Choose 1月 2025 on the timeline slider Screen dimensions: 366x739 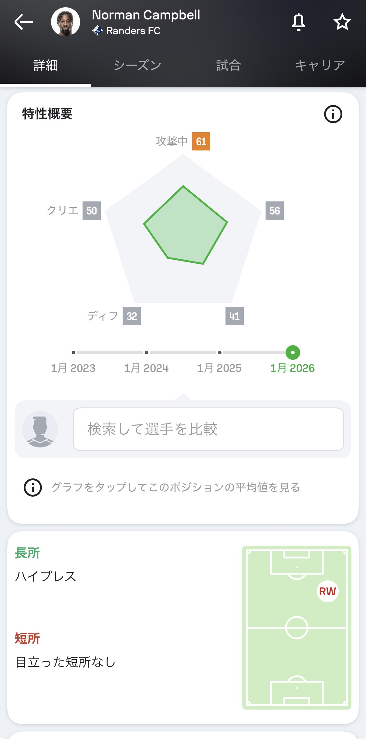click(220, 353)
